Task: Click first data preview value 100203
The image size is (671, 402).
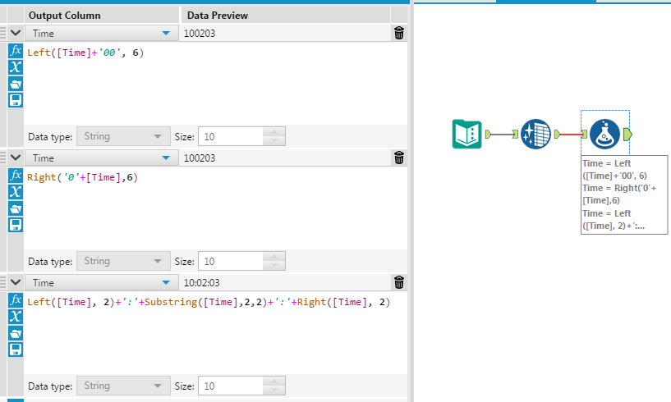Action: pyautogui.click(x=200, y=34)
